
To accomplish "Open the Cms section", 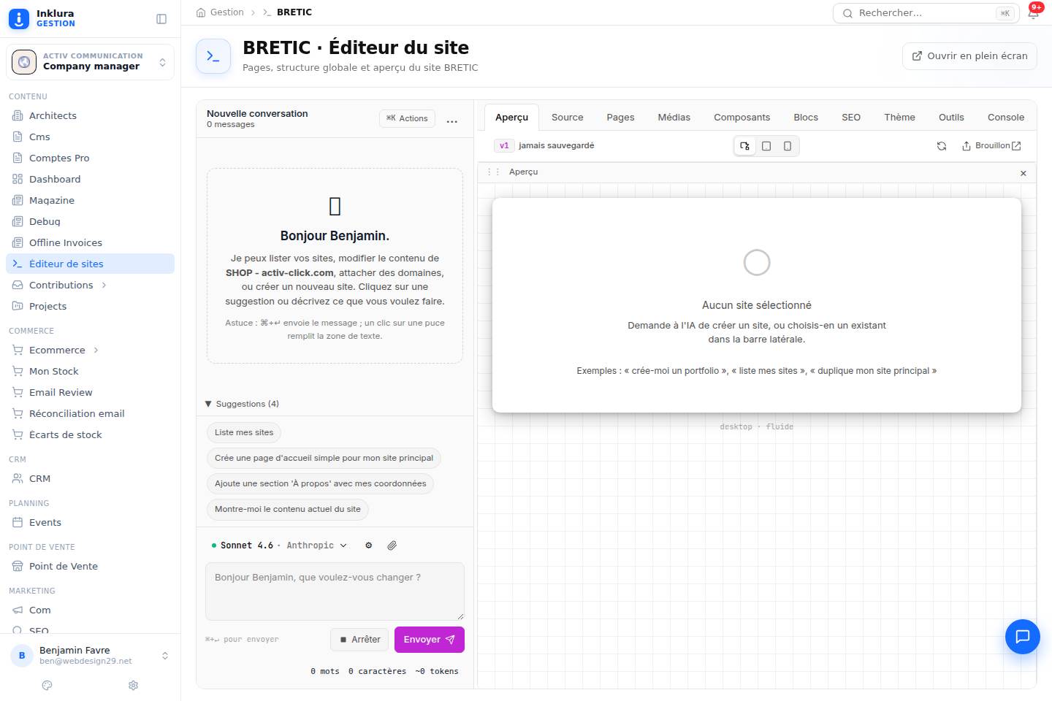I will (90, 137).
